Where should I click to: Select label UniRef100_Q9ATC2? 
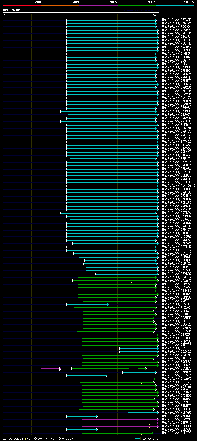(x=177, y=132)
